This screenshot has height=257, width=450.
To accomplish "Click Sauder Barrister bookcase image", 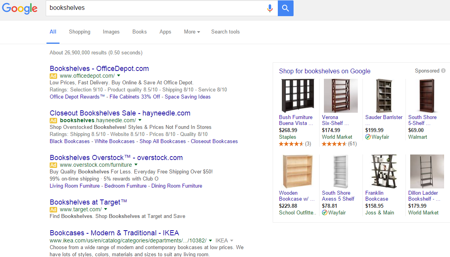I will tap(384, 96).
